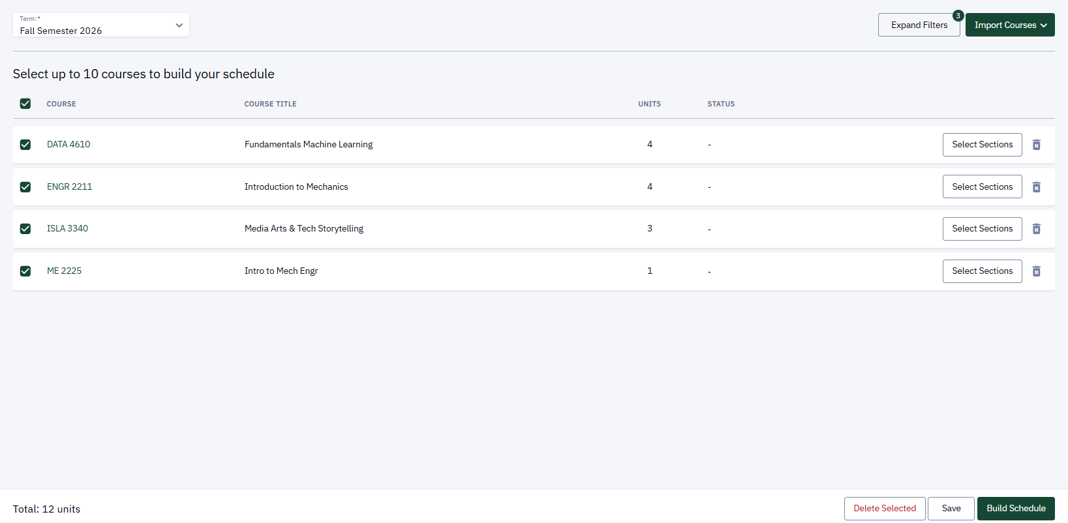Save the current course list
This screenshot has height=523, width=1068.
coord(951,509)
